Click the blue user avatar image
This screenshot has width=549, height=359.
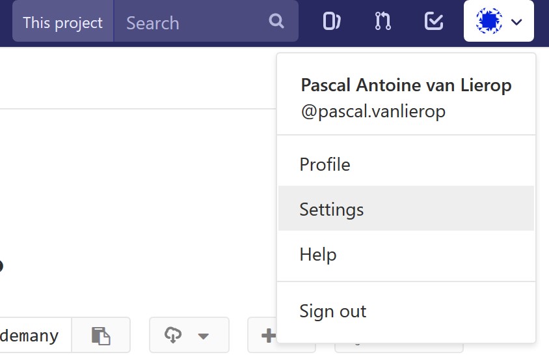tap(489, 22)
